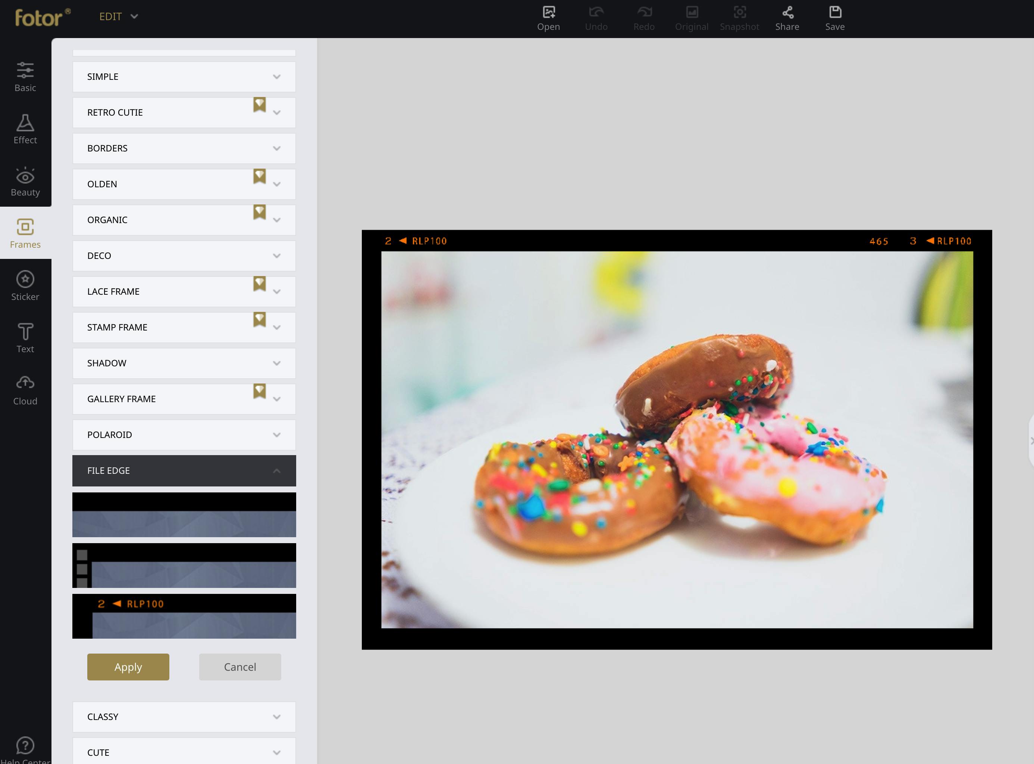Screen dimensions: 1034x764
Task: Open the Effect panel
Action: click(x=25, y=129)
